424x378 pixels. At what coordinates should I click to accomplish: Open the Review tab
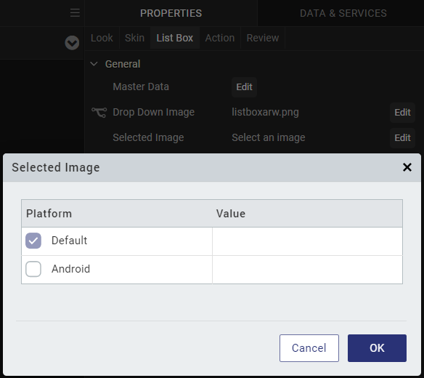(263, 38)
